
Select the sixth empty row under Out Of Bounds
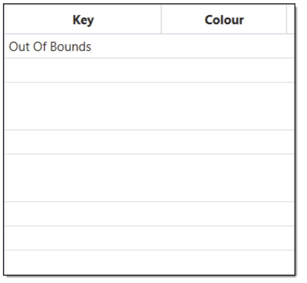tap(83, 238)
